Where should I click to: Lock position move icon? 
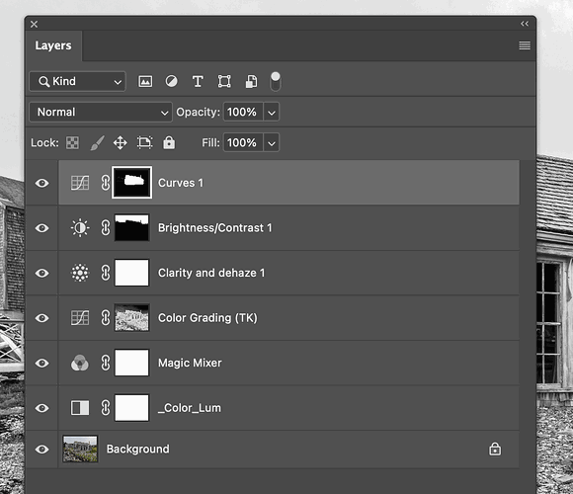(121, 142)
